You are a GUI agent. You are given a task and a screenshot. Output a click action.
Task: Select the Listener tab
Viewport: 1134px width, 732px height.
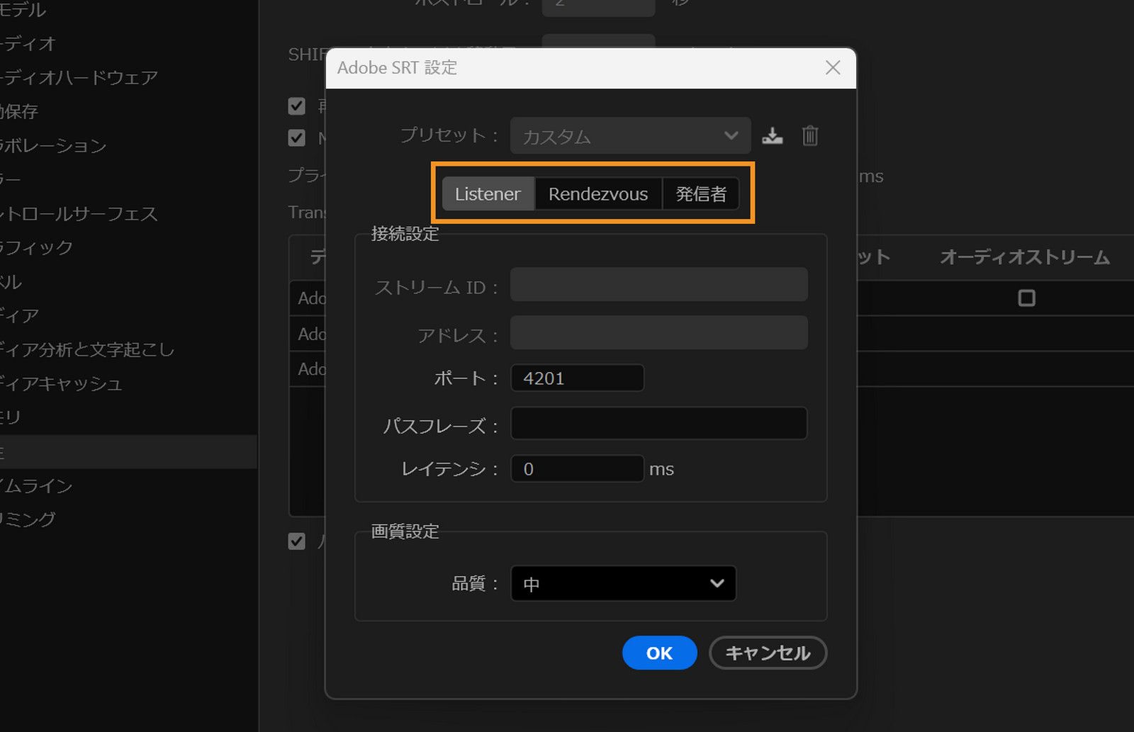(488, 193)
